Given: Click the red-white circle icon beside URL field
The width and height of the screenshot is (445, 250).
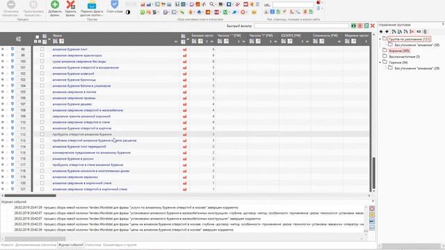Looking at the screenshot, I should coord(318,3).
